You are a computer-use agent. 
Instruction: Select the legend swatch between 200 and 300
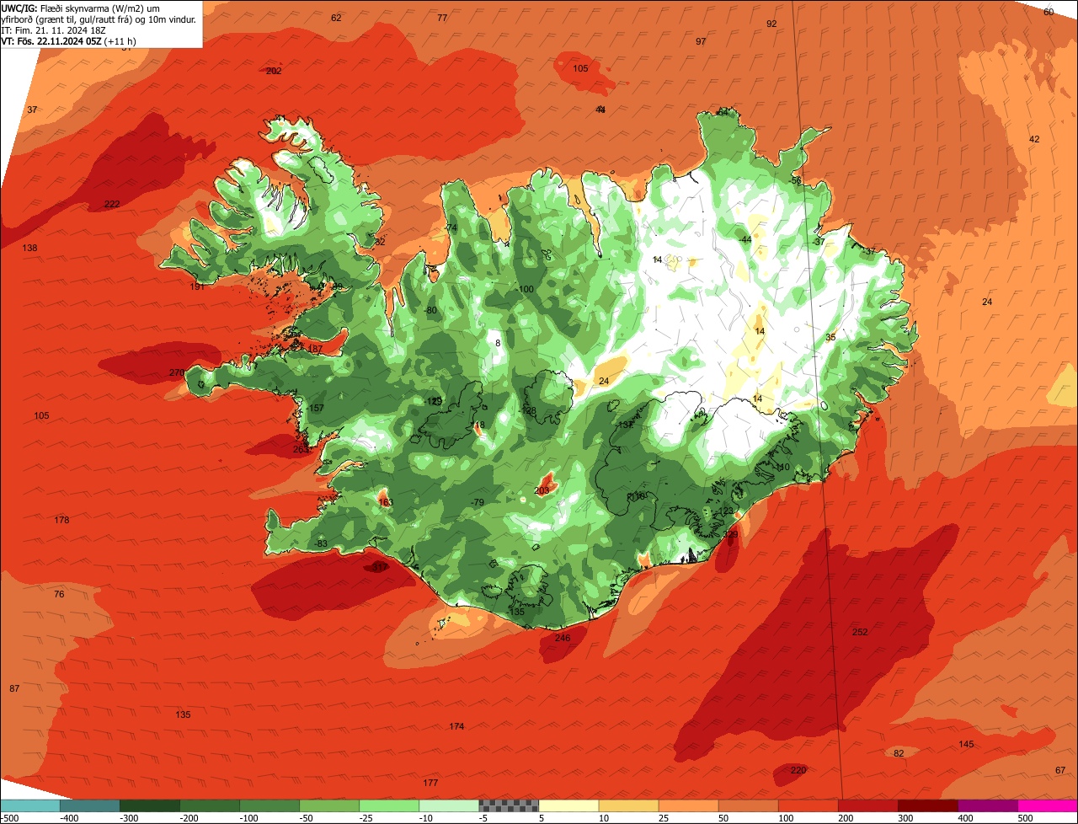867,805
